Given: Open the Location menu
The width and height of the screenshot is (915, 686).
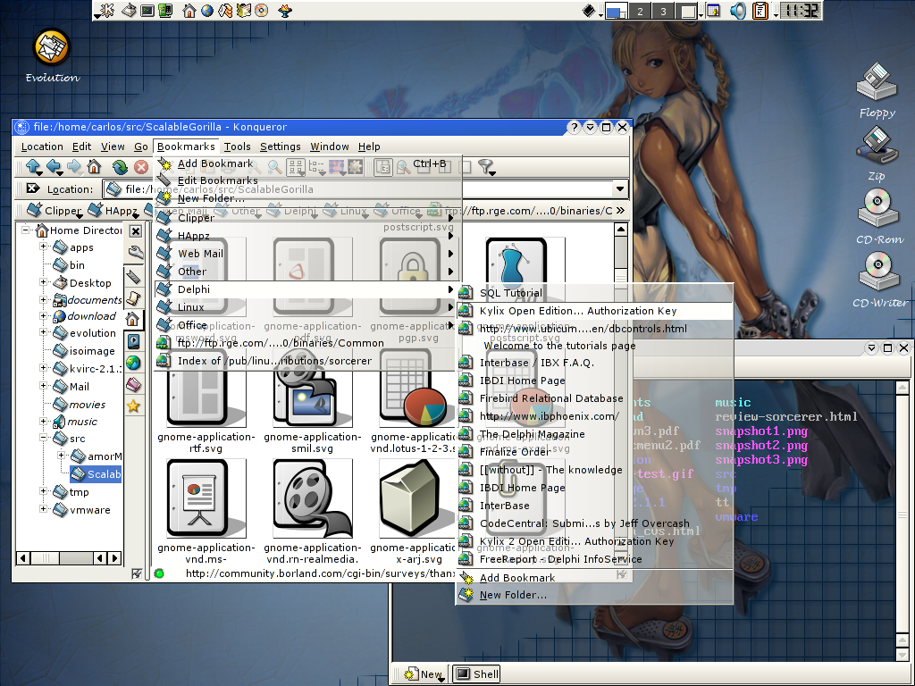Looking at the screenshot, I should coord(42,146).
